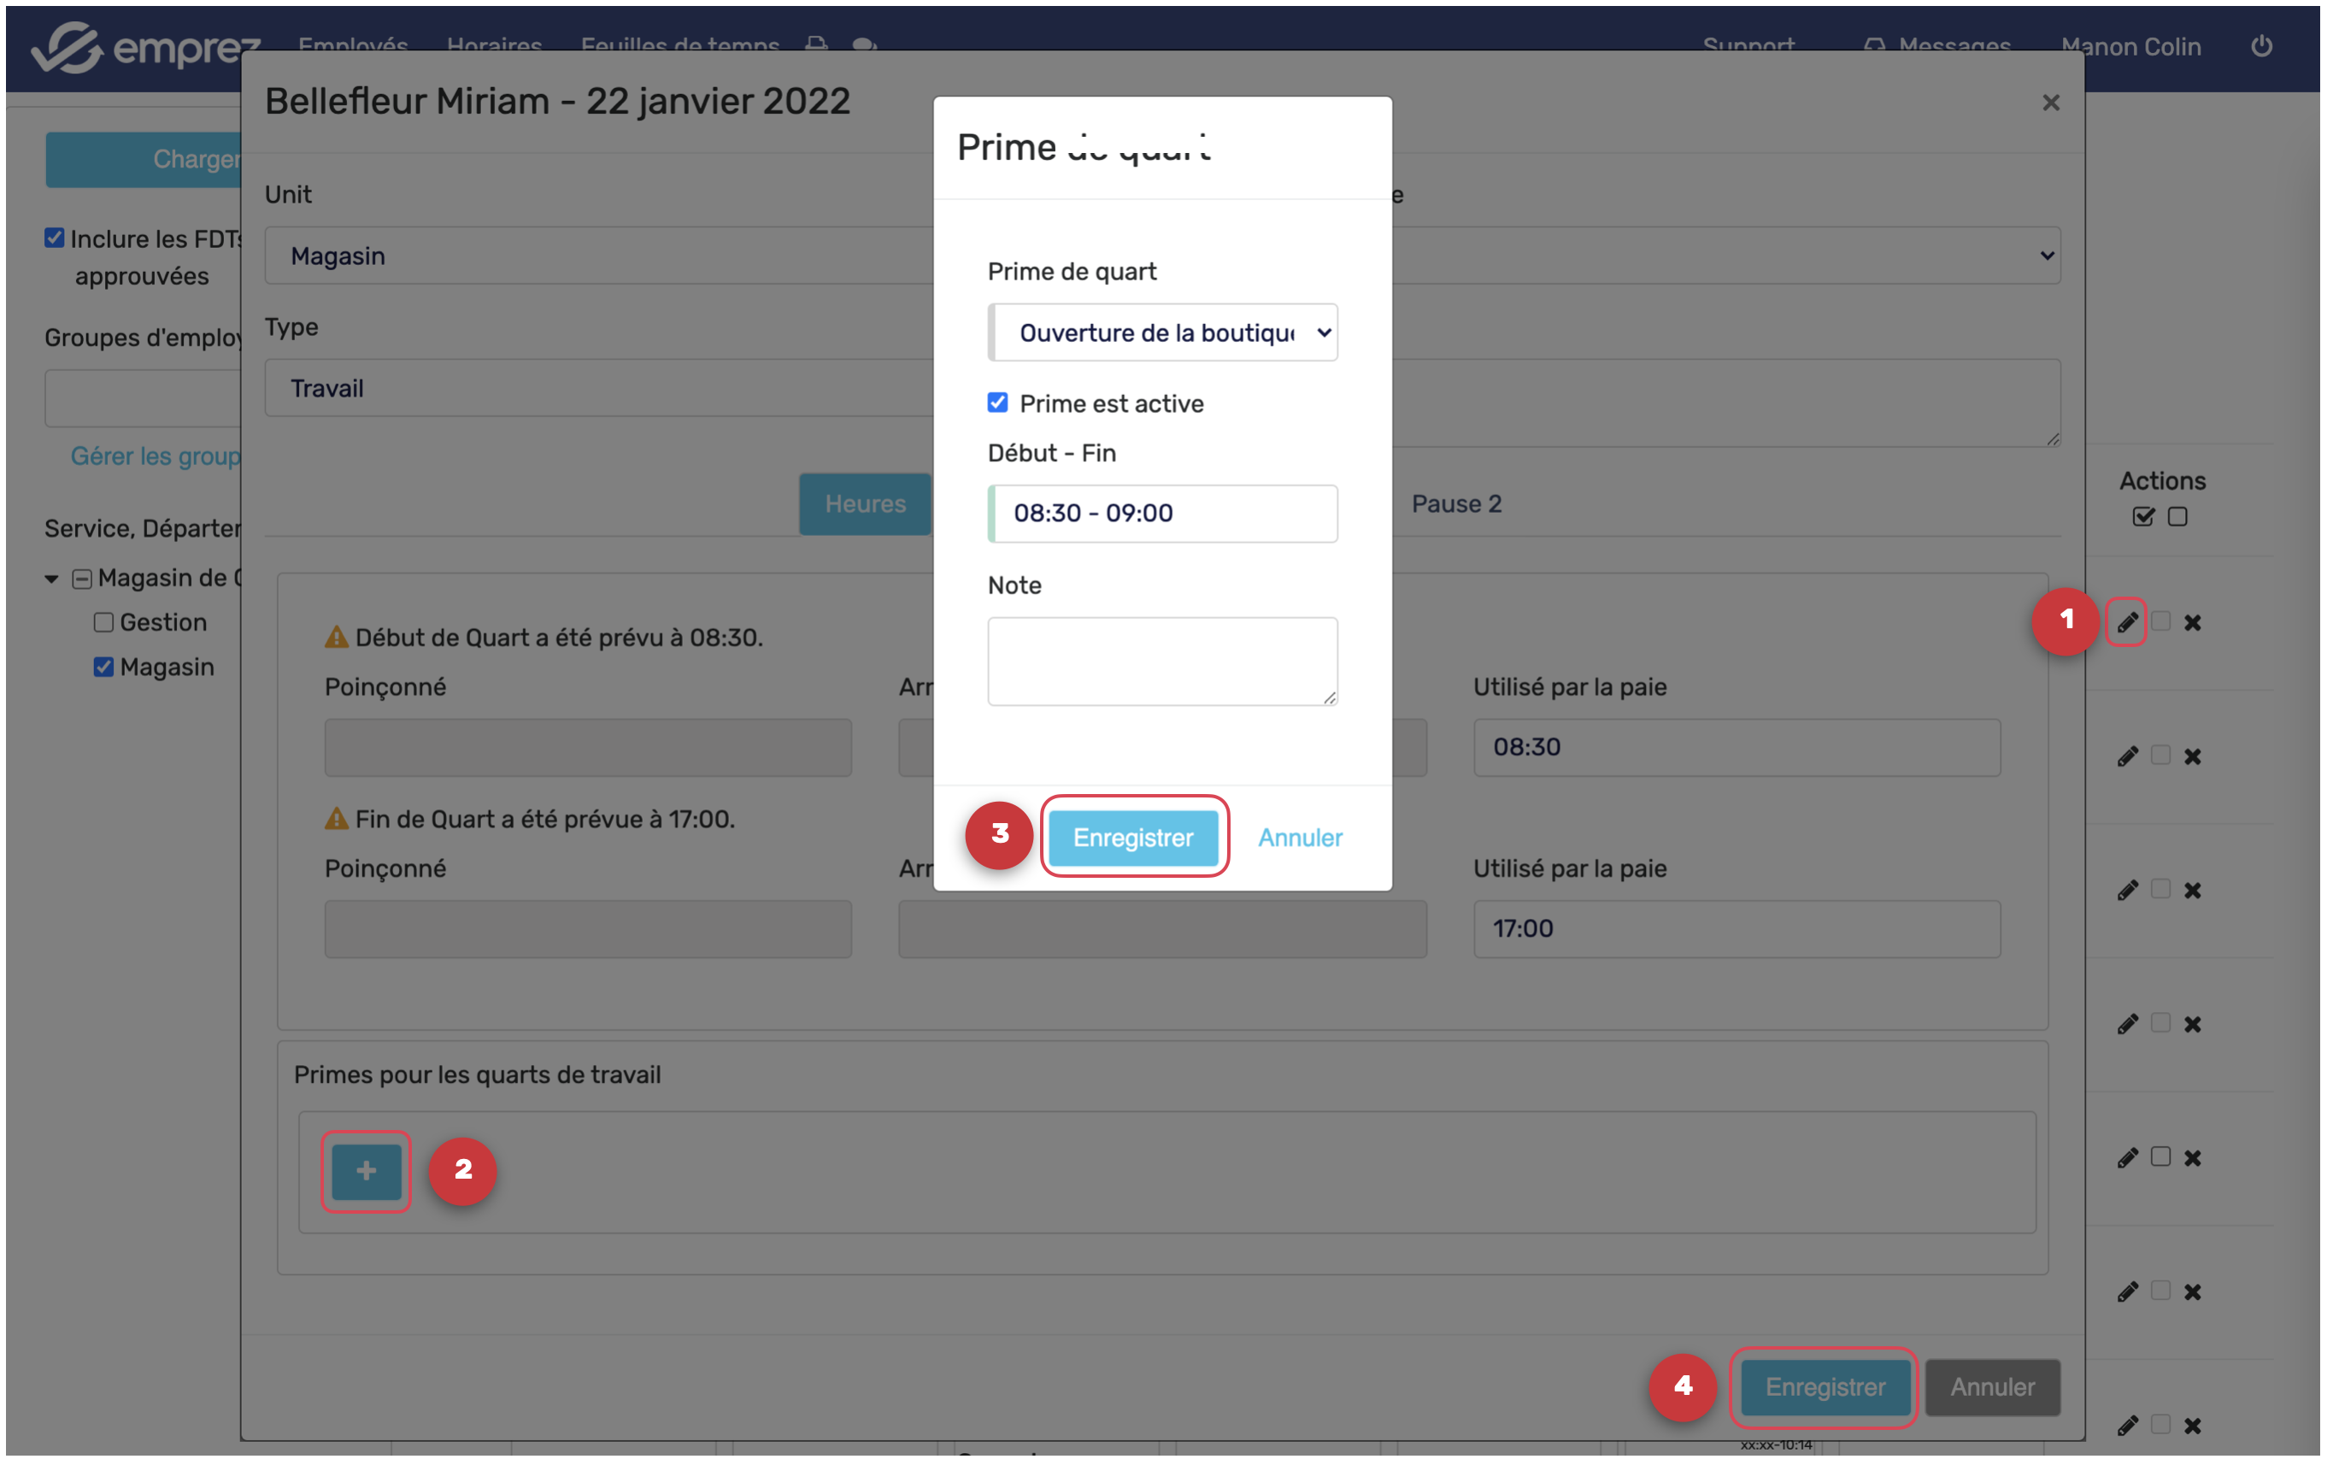
Task: Click the plus icon to add a shift premium
Action: click(x=366, y=1170)
